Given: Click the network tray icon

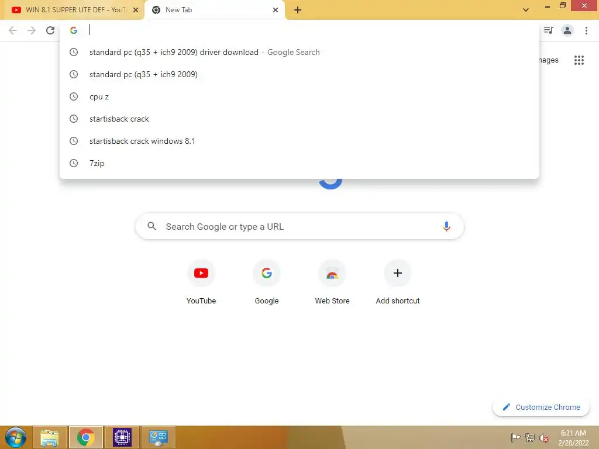Looking at the screenshot, I should click(x=530, y=437).
